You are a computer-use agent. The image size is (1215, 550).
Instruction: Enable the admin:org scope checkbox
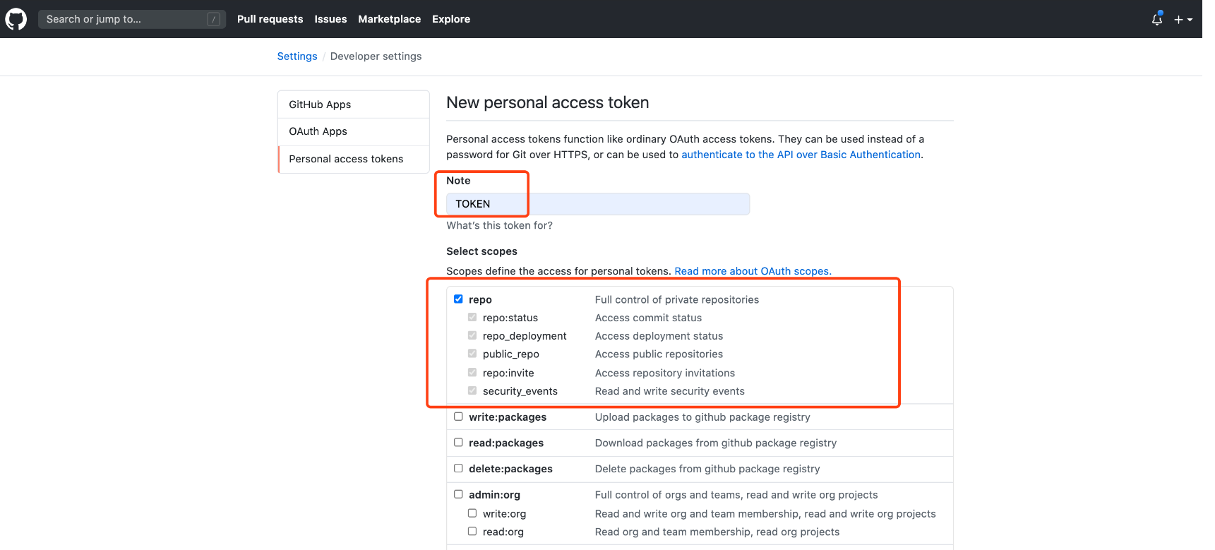[x=458, y=494]
